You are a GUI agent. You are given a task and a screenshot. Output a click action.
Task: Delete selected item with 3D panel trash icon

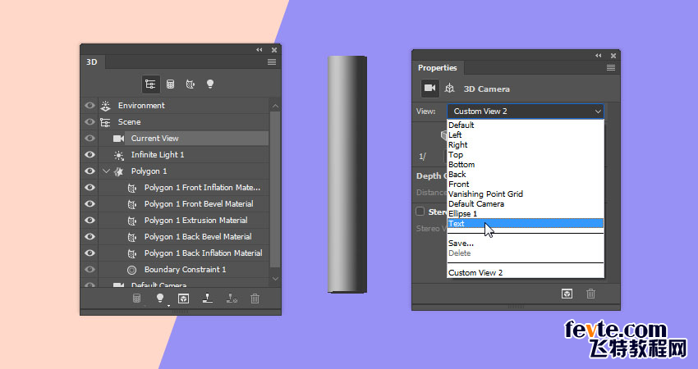tap(255, 298)
